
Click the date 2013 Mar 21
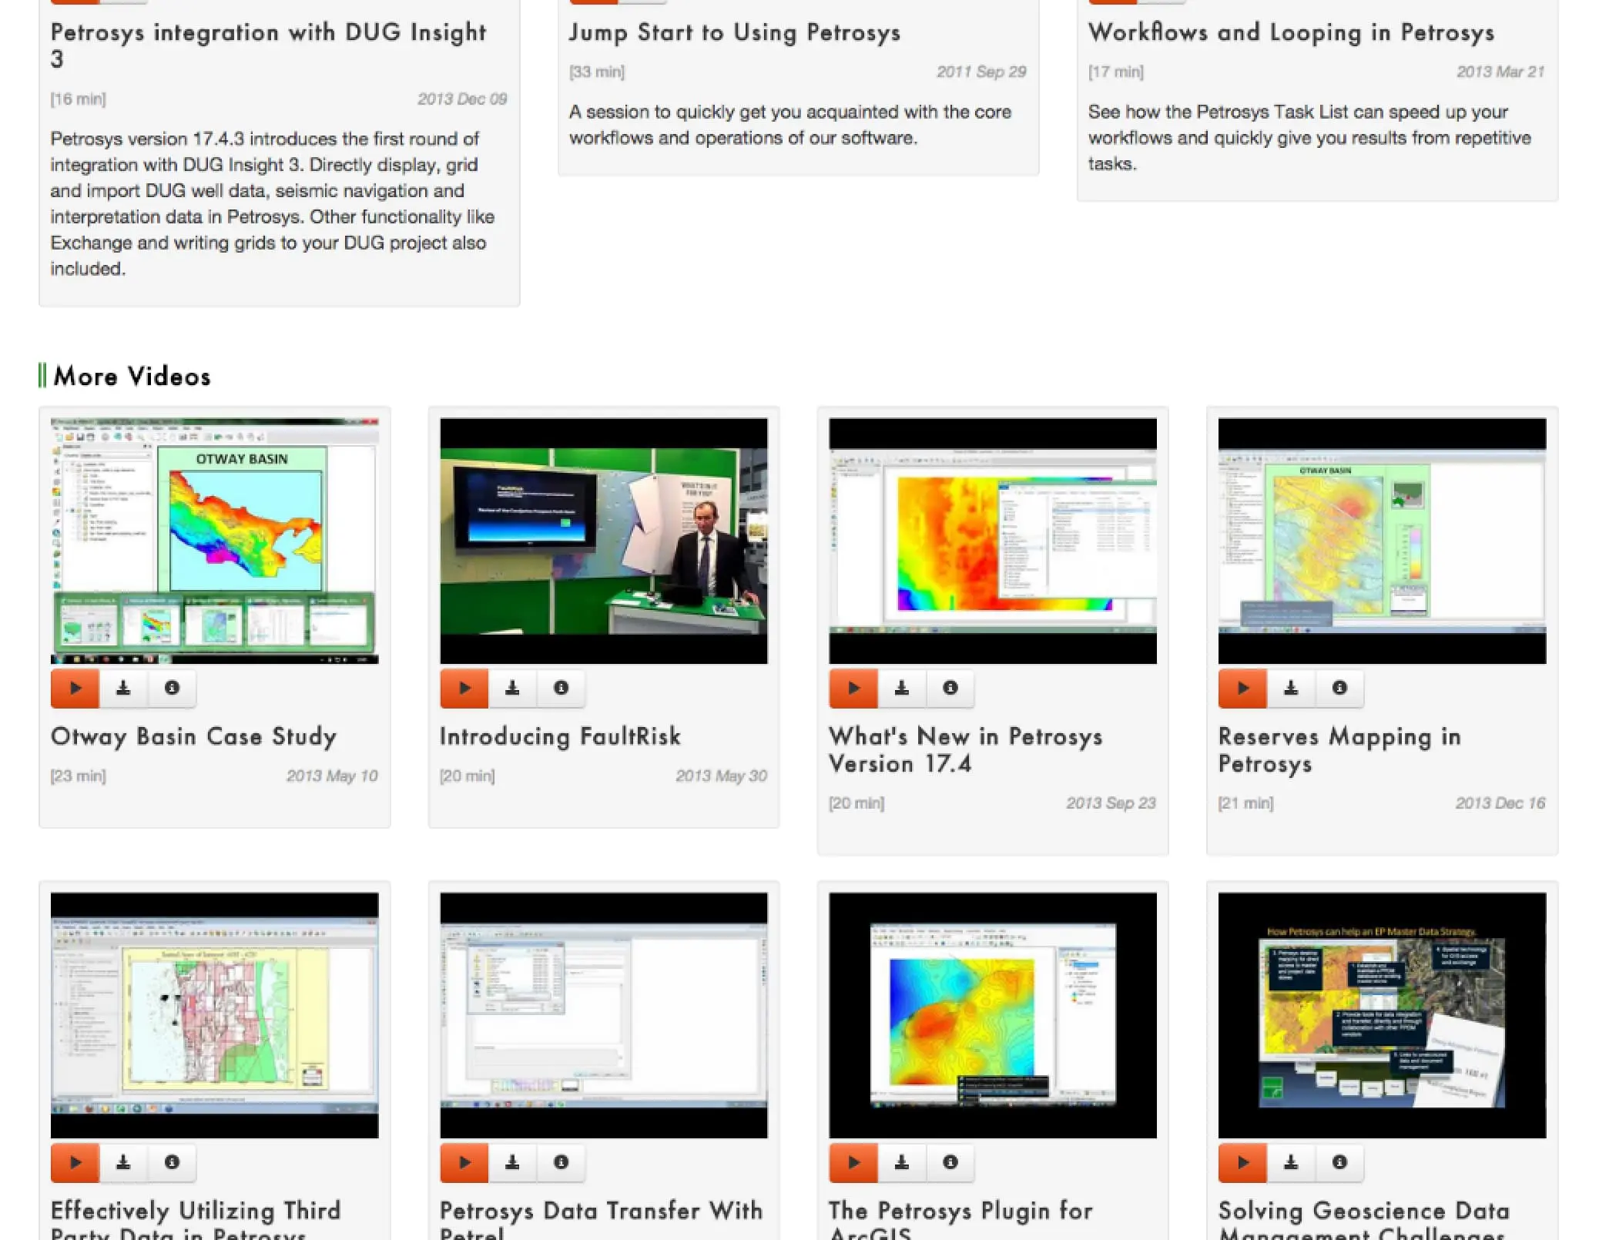[x=1500, y=72]
